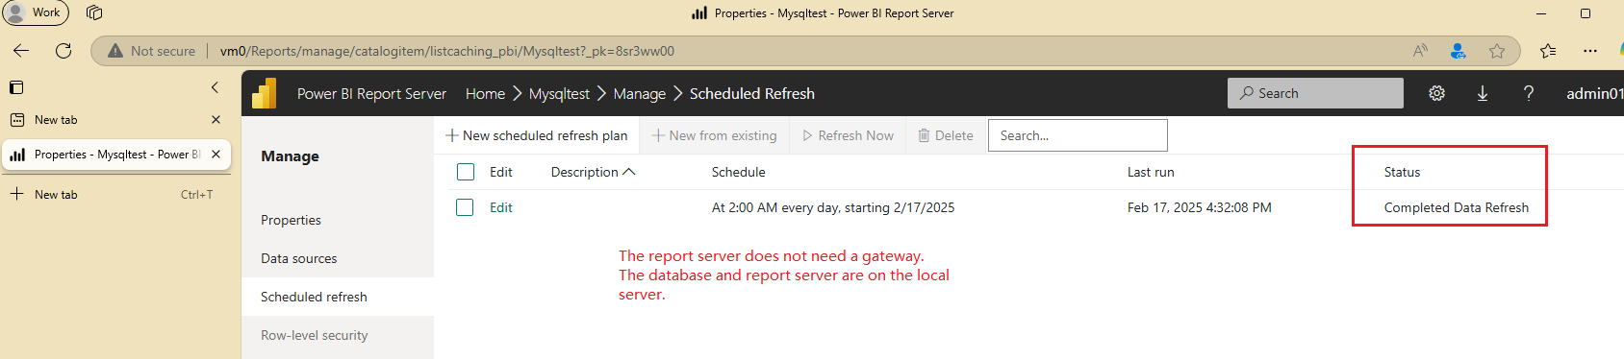
Task: Open the favorites list icon
Action: pos(1548,51)
